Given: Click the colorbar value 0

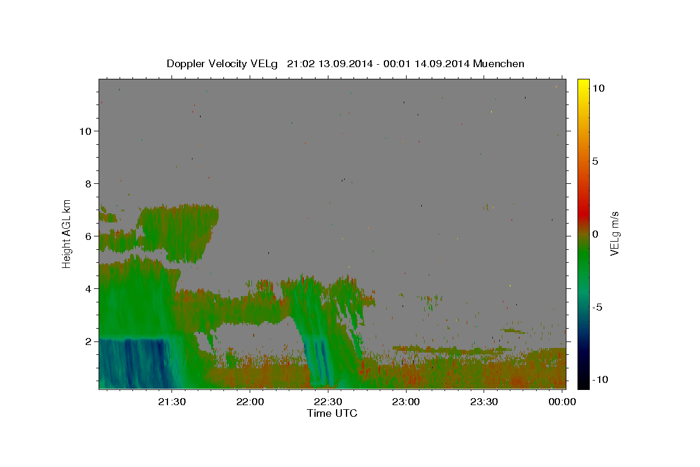Looking at the screenshot, I should coord(595,234).
